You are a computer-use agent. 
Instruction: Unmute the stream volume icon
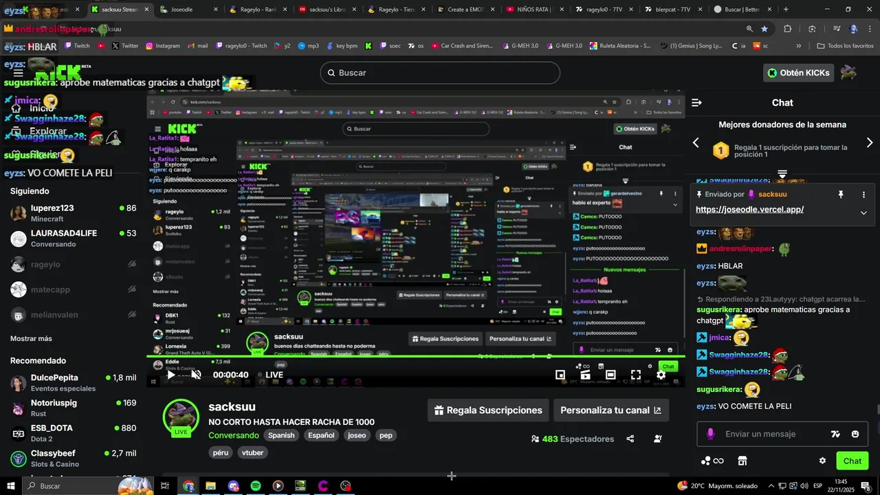pos(196,375)
